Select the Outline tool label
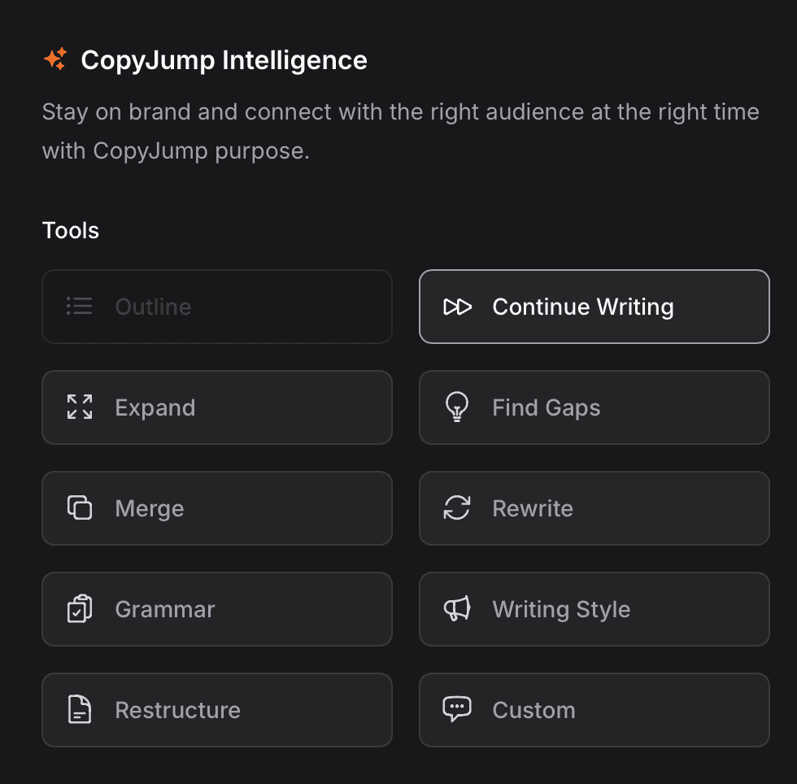The width and height of the screenshot is (797, 784). pos(153,307)
